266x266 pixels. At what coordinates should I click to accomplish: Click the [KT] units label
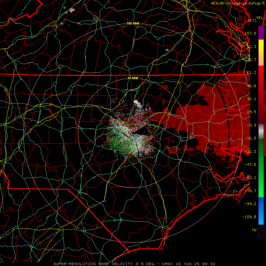(252, 20)
